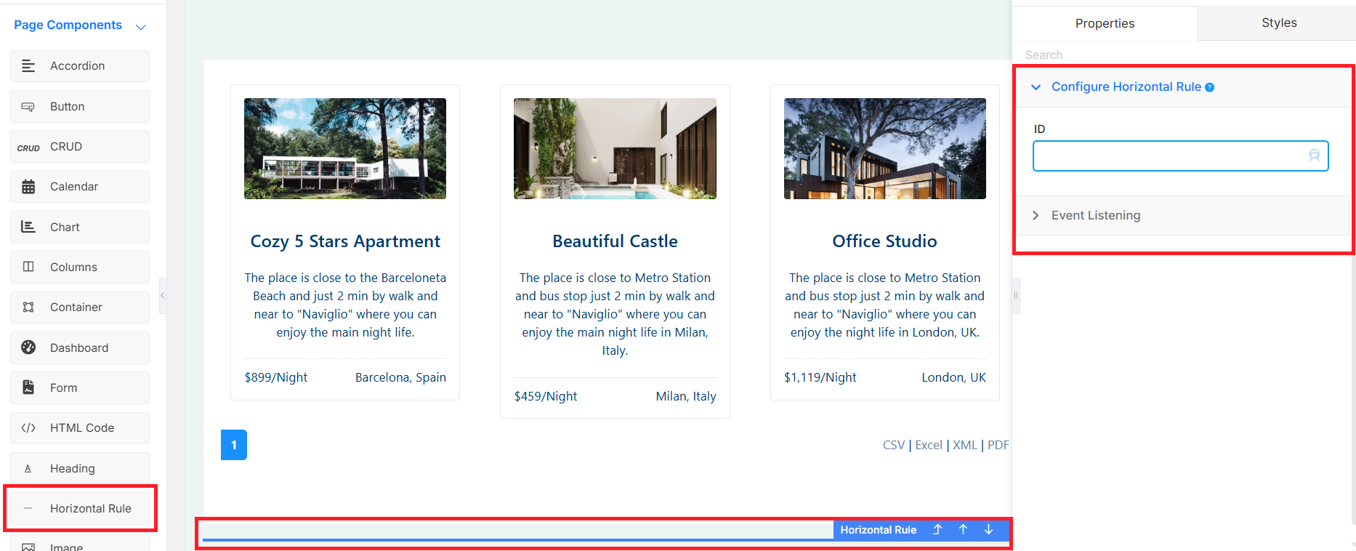The height and width of the screenshot is (551, 1356).
Task: Click the CRUD component label
Action: click(x=66, y=147)
